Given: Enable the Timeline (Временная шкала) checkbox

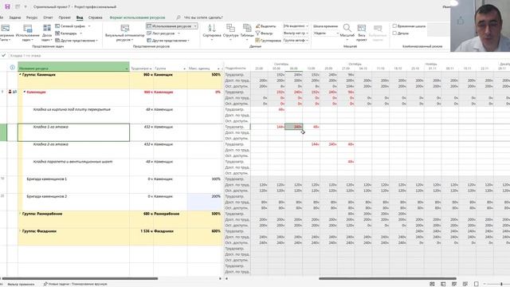Looking at the screenshot, I should [394, 26].
